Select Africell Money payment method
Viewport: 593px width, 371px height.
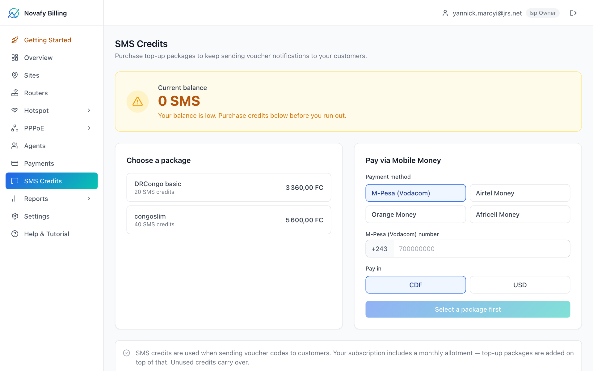520,214
